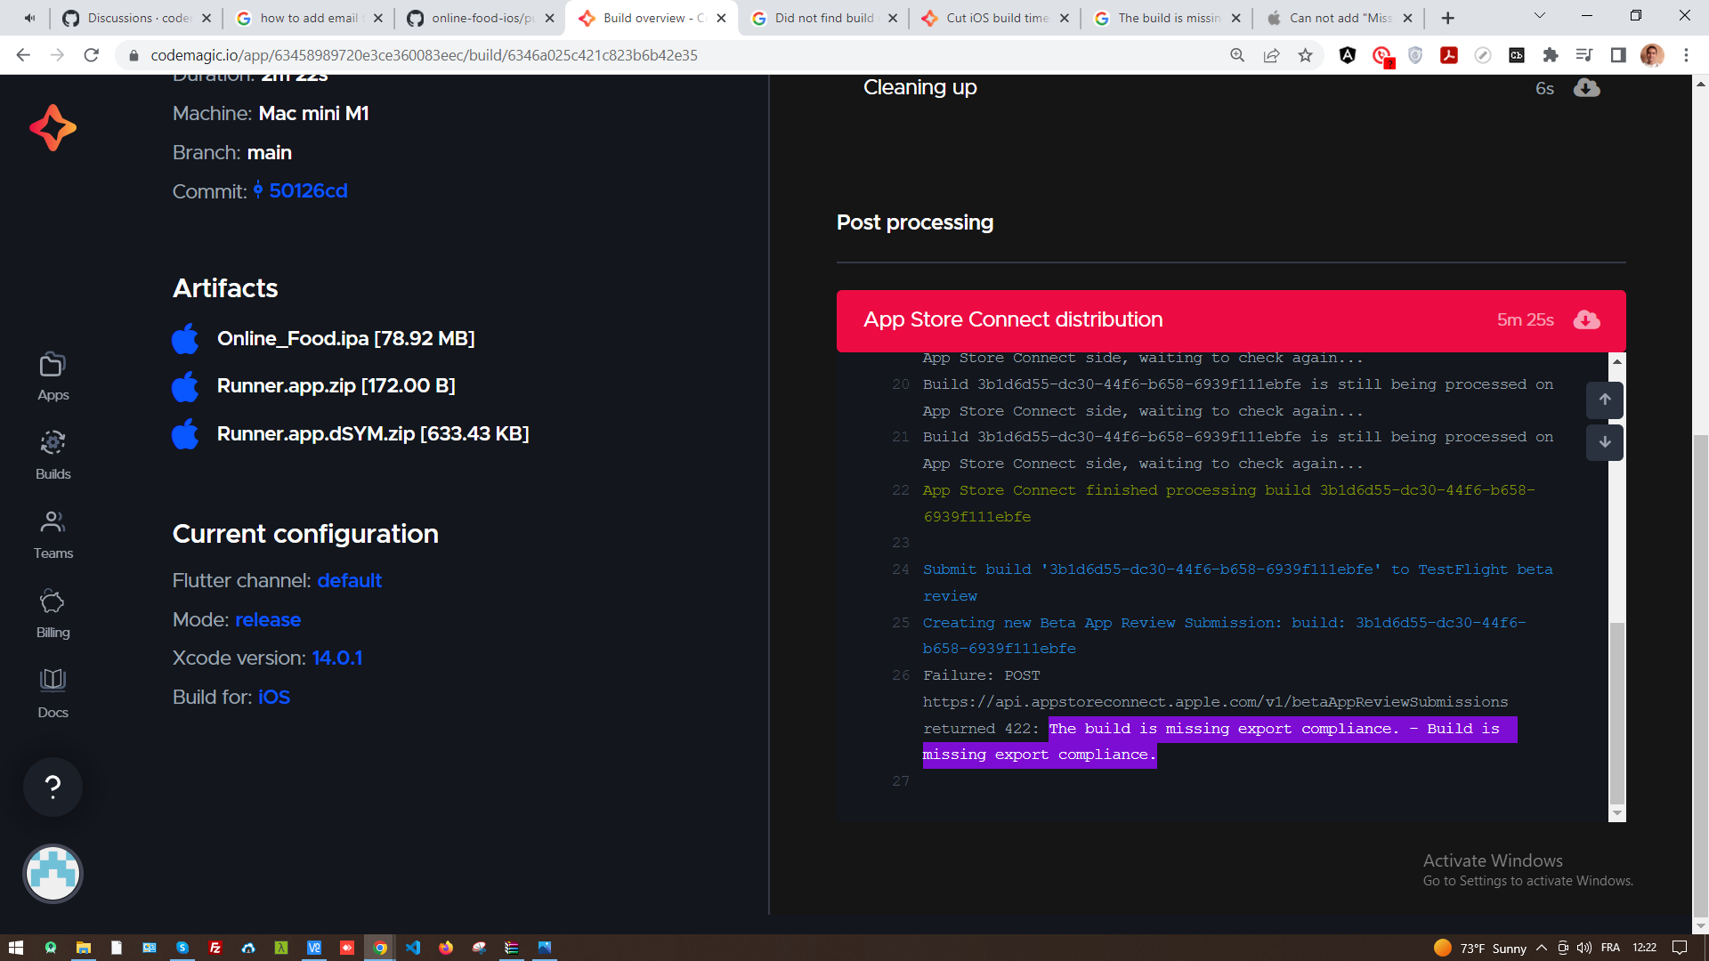Go back to previous page

23,55
